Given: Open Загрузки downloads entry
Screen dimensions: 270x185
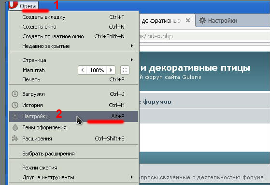Looking at the screenshot, I should 74,94.
